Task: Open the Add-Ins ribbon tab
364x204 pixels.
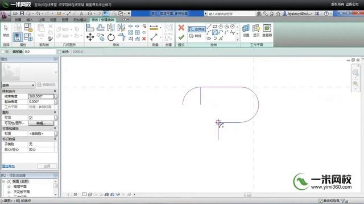Action: pos(80,20)
